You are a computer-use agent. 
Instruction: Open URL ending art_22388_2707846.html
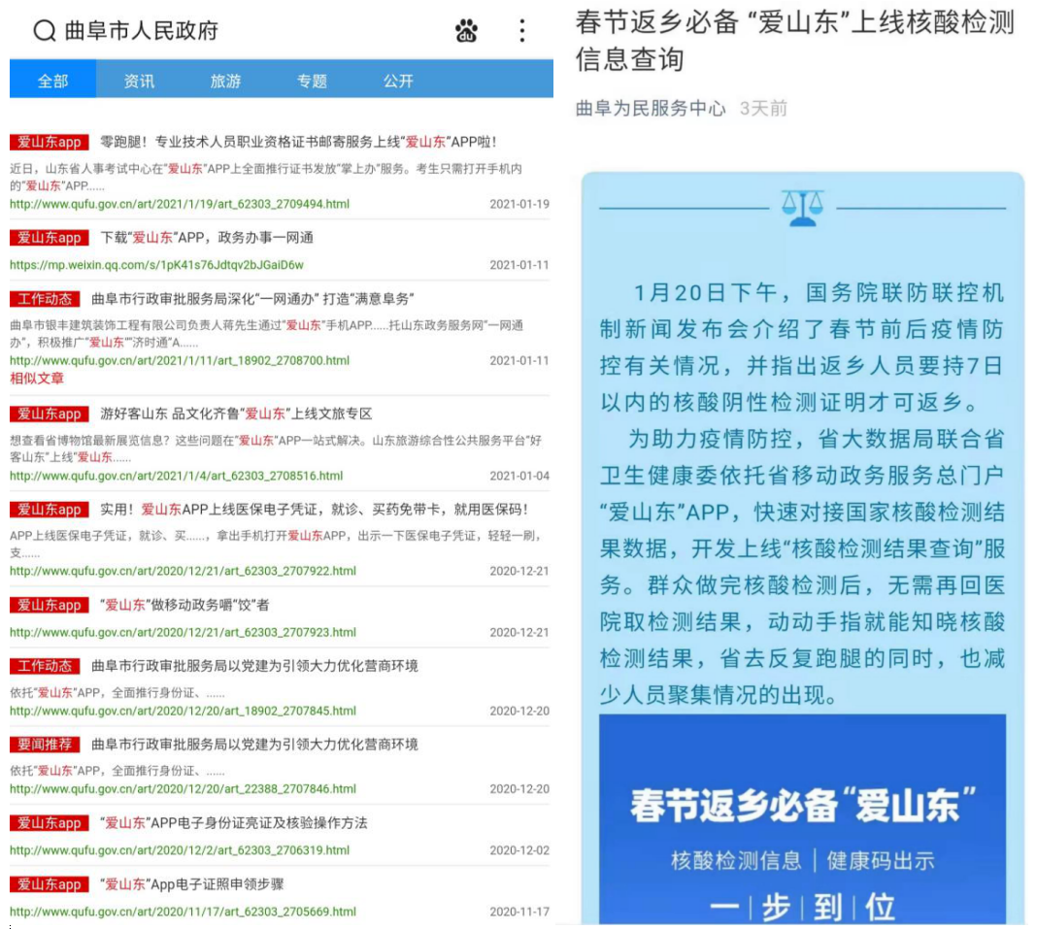pyautogui.click(x=183, y=789)
